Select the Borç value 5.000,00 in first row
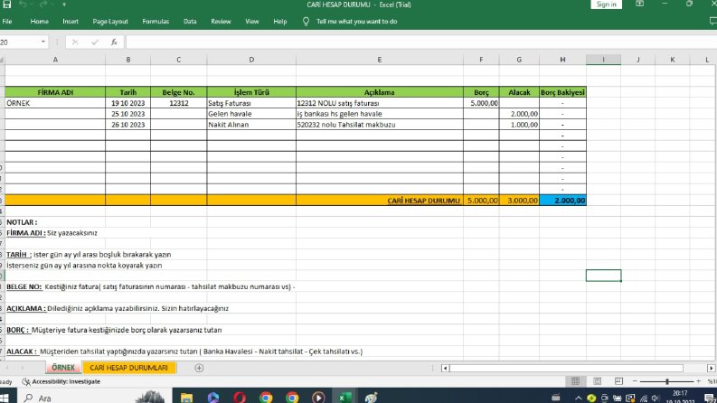This screenshot has height=403, width=717. click(481, 103)
